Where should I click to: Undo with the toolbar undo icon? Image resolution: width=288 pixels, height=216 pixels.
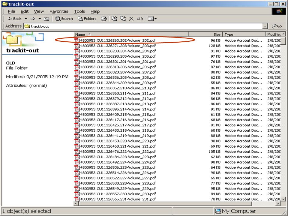140,19
